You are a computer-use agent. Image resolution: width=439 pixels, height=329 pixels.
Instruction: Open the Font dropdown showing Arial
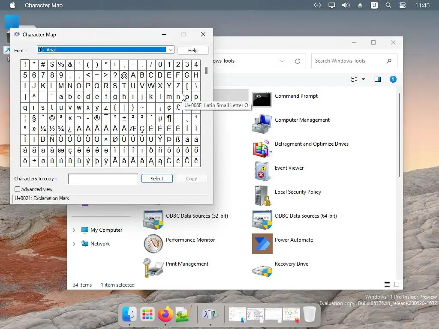pyautogui.click(x=105, y=50)
